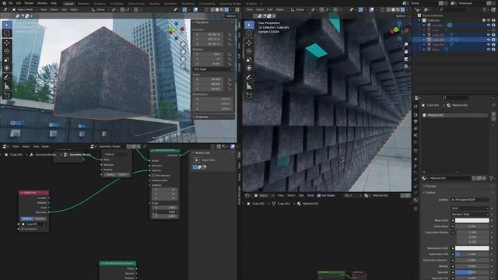Open the Render menu

tap(29, 3)
